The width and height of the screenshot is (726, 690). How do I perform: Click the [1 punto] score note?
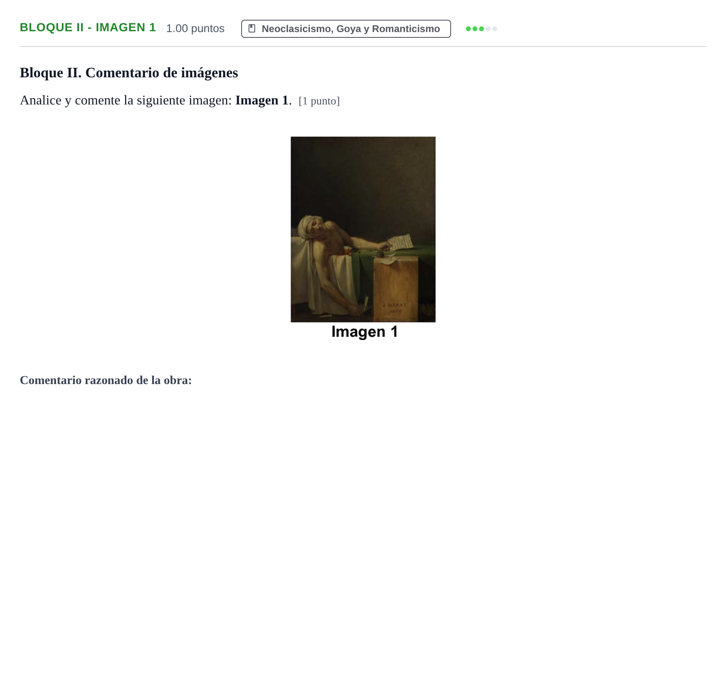coord(319,101)
